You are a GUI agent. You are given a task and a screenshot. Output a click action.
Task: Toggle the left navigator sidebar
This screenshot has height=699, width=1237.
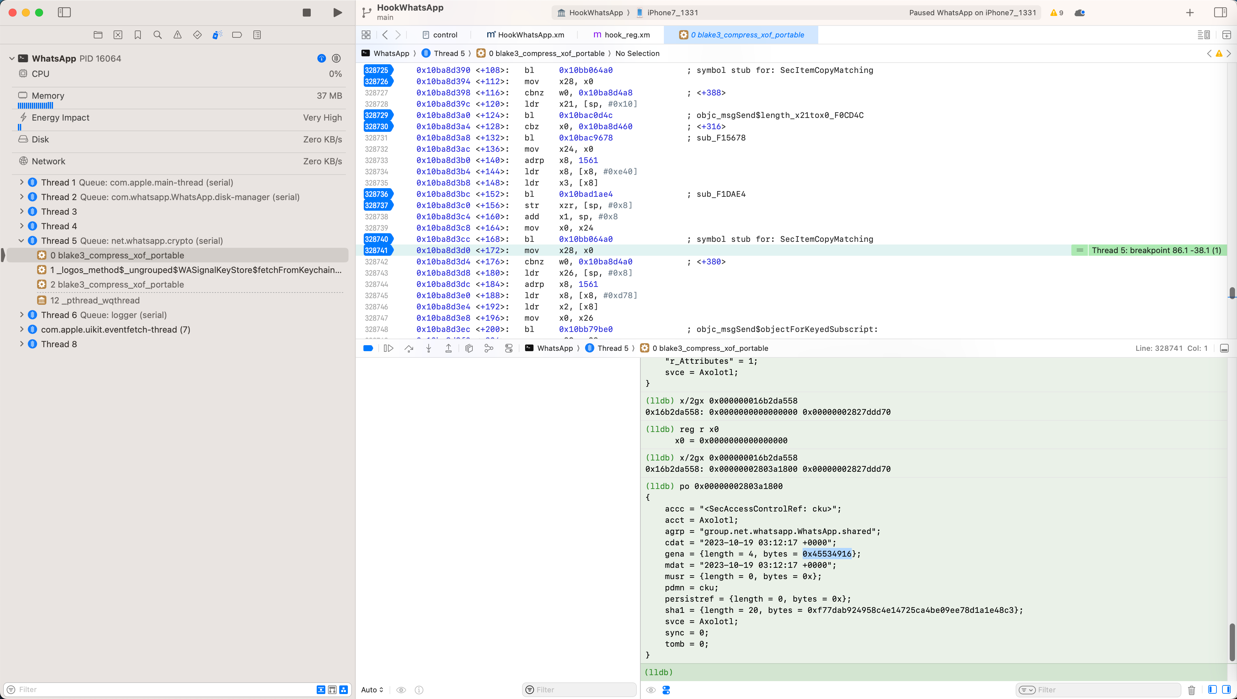(x=64, y=13)
